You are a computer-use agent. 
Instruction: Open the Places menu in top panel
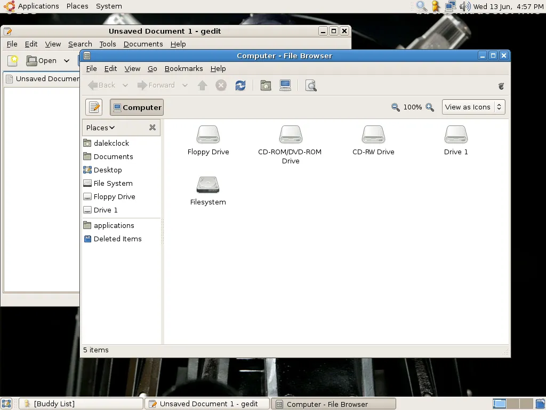pyautogui.click(x=77, y=6)
